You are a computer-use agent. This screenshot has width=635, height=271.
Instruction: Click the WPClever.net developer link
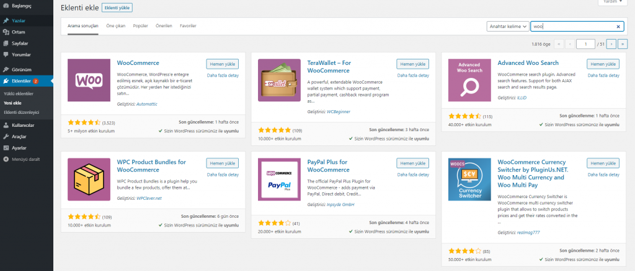(x=149, y=199)
